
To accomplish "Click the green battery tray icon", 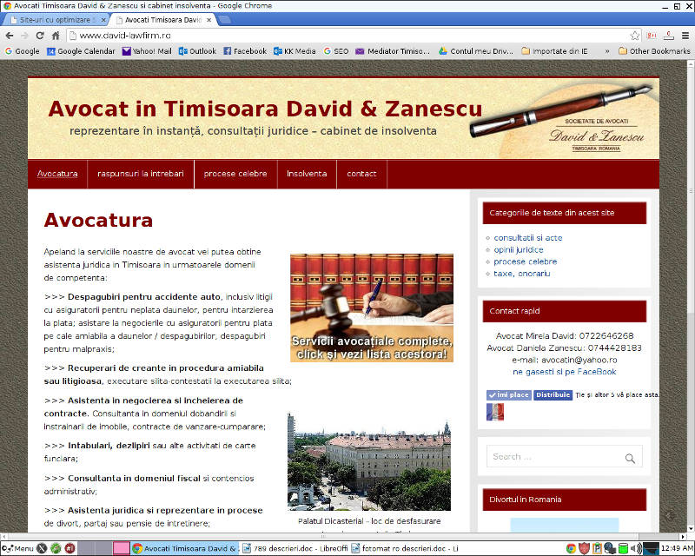I will pos(623,548).
